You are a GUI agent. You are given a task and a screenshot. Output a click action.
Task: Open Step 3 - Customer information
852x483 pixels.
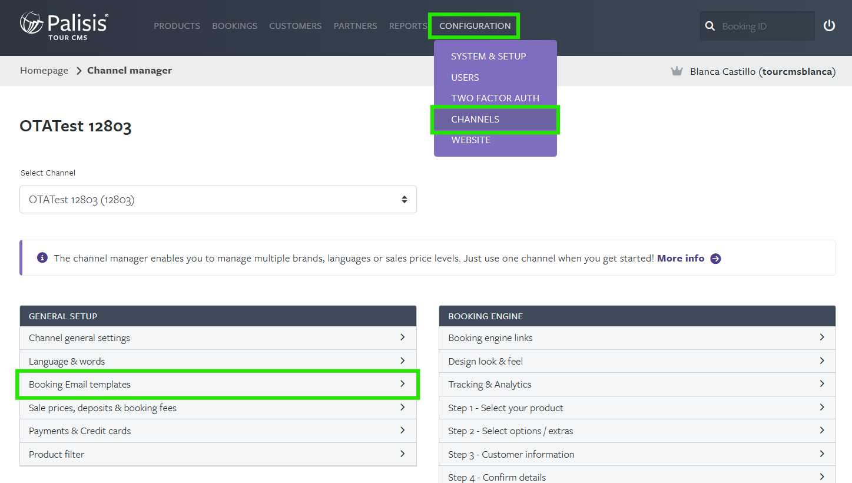pyautogui.click(x=637, y=454)
